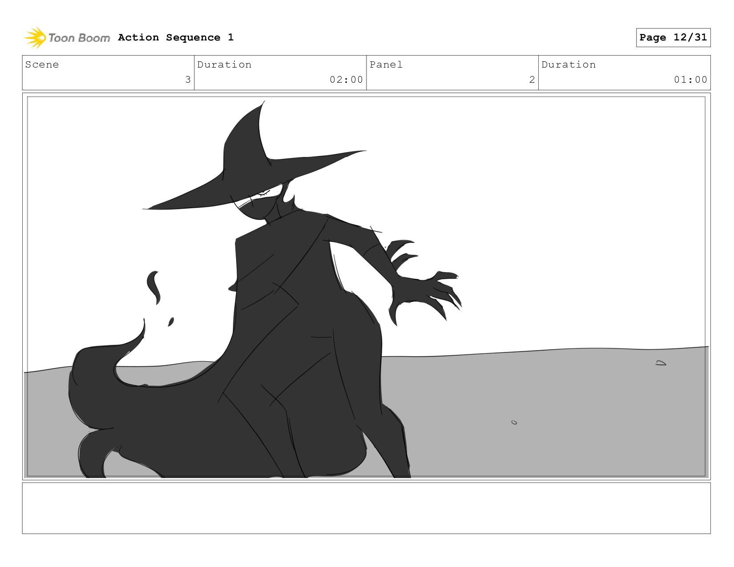Select the panel number value '2'
The width and height of the screenshot is (734, 567).
(532, 80)
